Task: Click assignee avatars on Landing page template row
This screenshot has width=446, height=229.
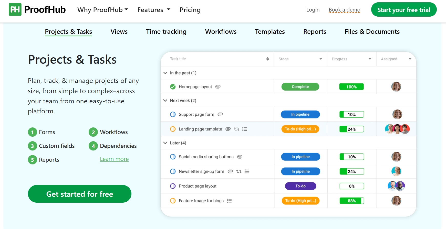Action: (397, 129)
